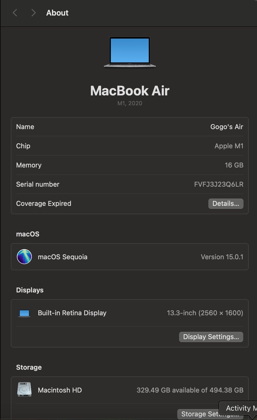
Task: Click the macOS section heading
Action: [x=28, y=234]
